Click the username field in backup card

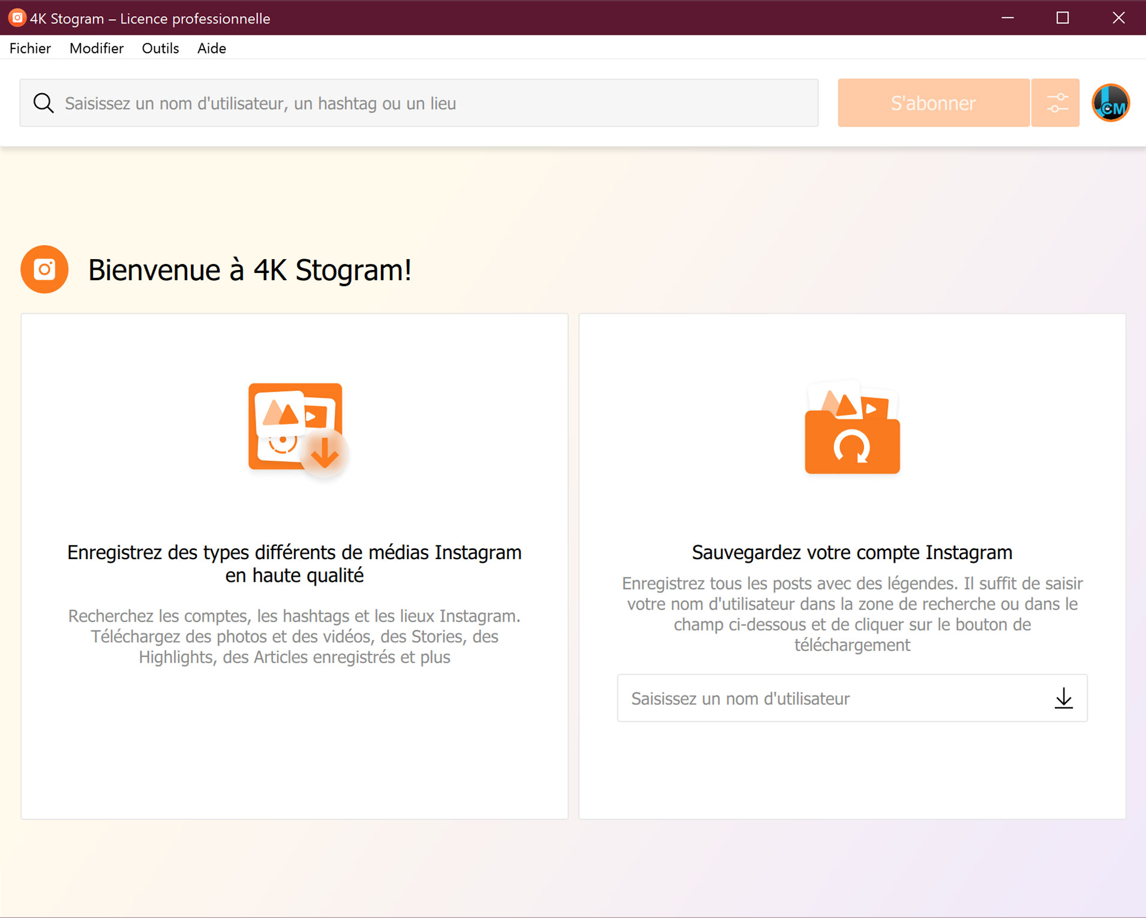[852, 698]
